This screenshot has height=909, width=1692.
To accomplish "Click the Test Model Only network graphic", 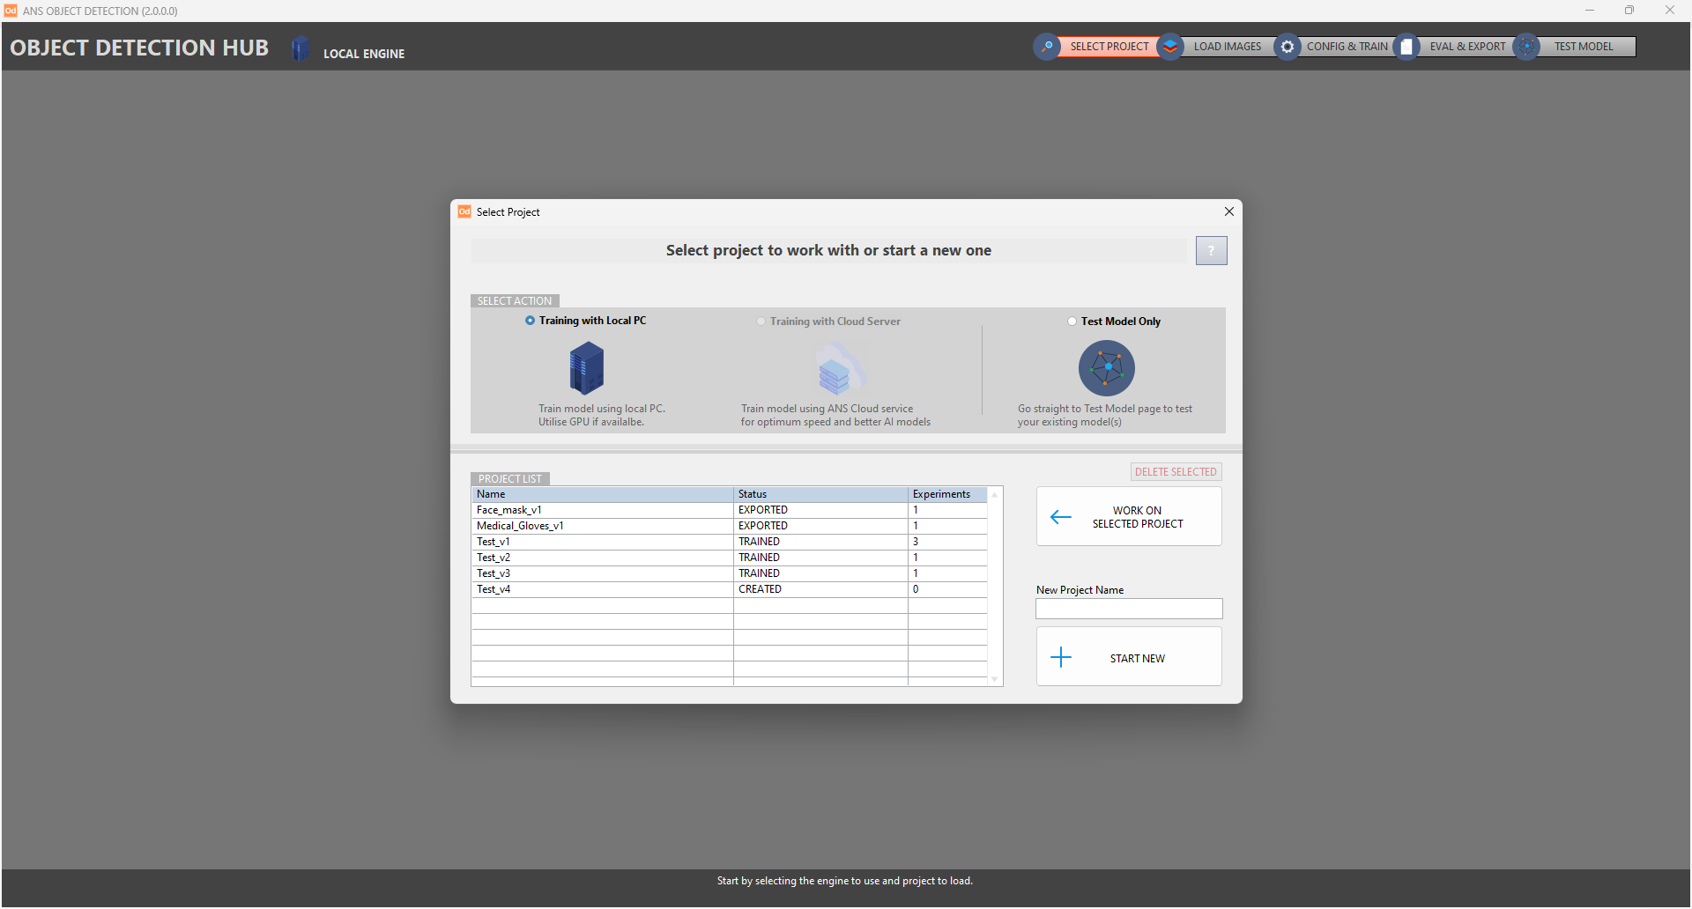I will pos(1106,368).
